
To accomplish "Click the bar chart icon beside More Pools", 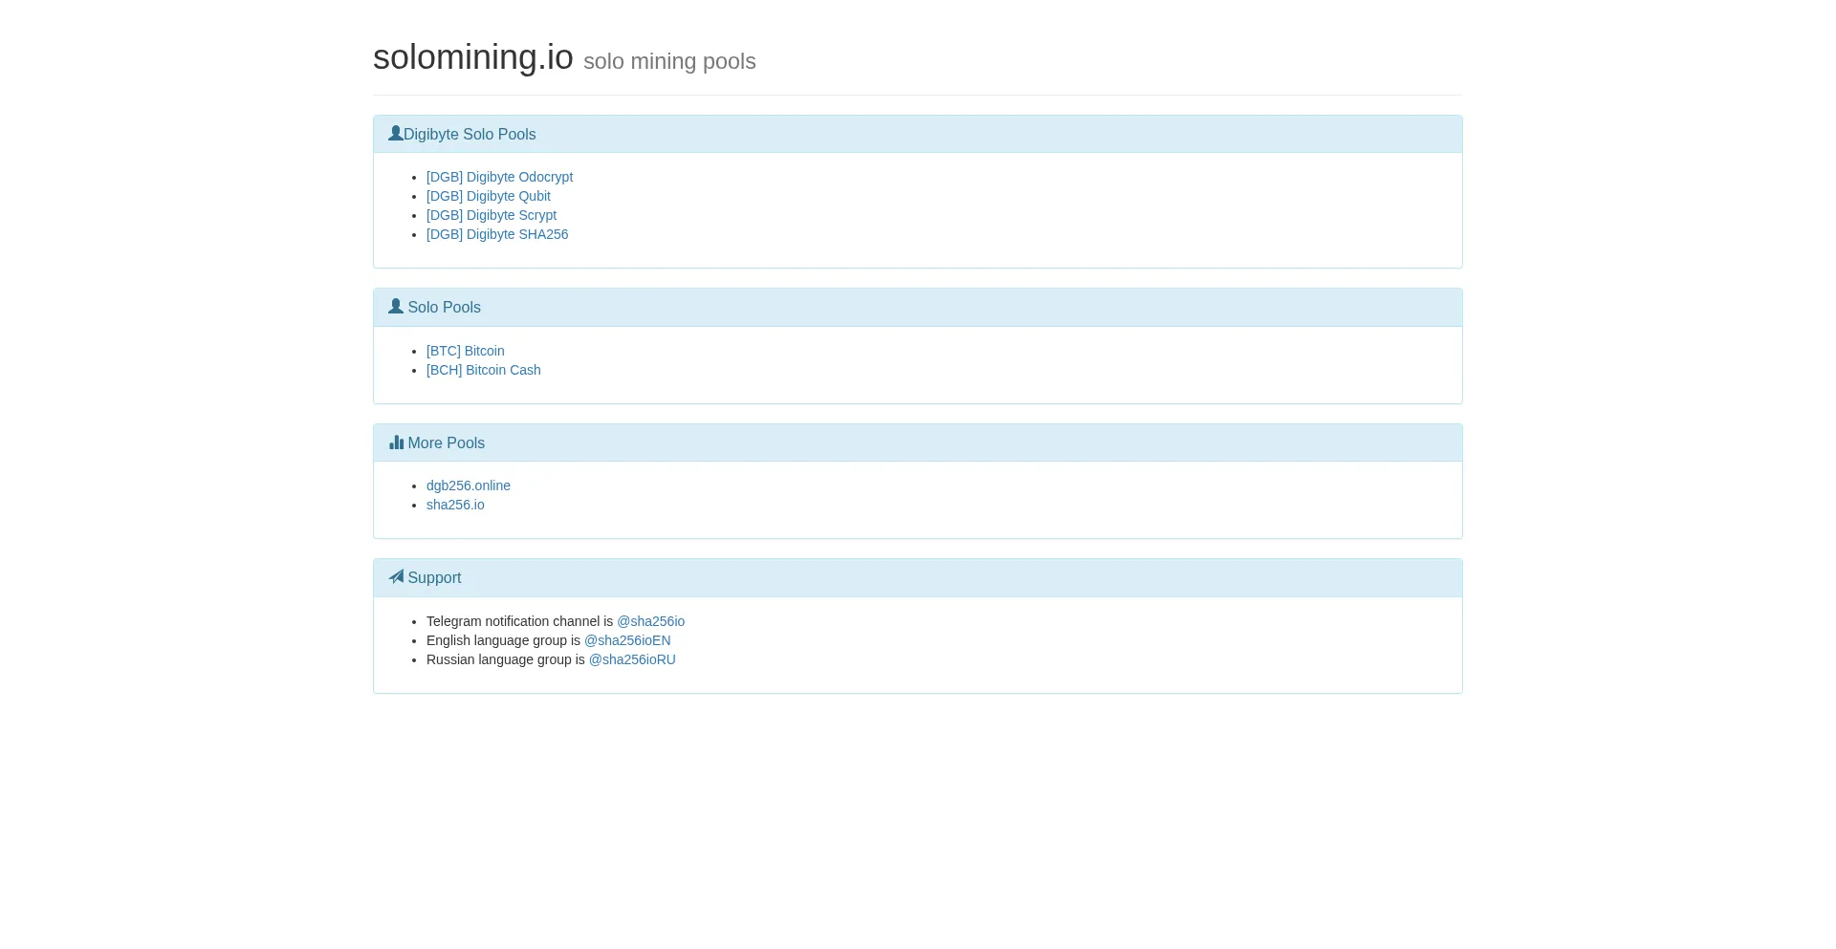I will click(397, 442).
